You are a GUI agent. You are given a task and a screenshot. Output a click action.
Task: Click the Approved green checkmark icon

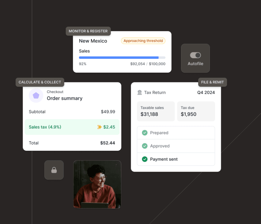[x=145, y=146]
